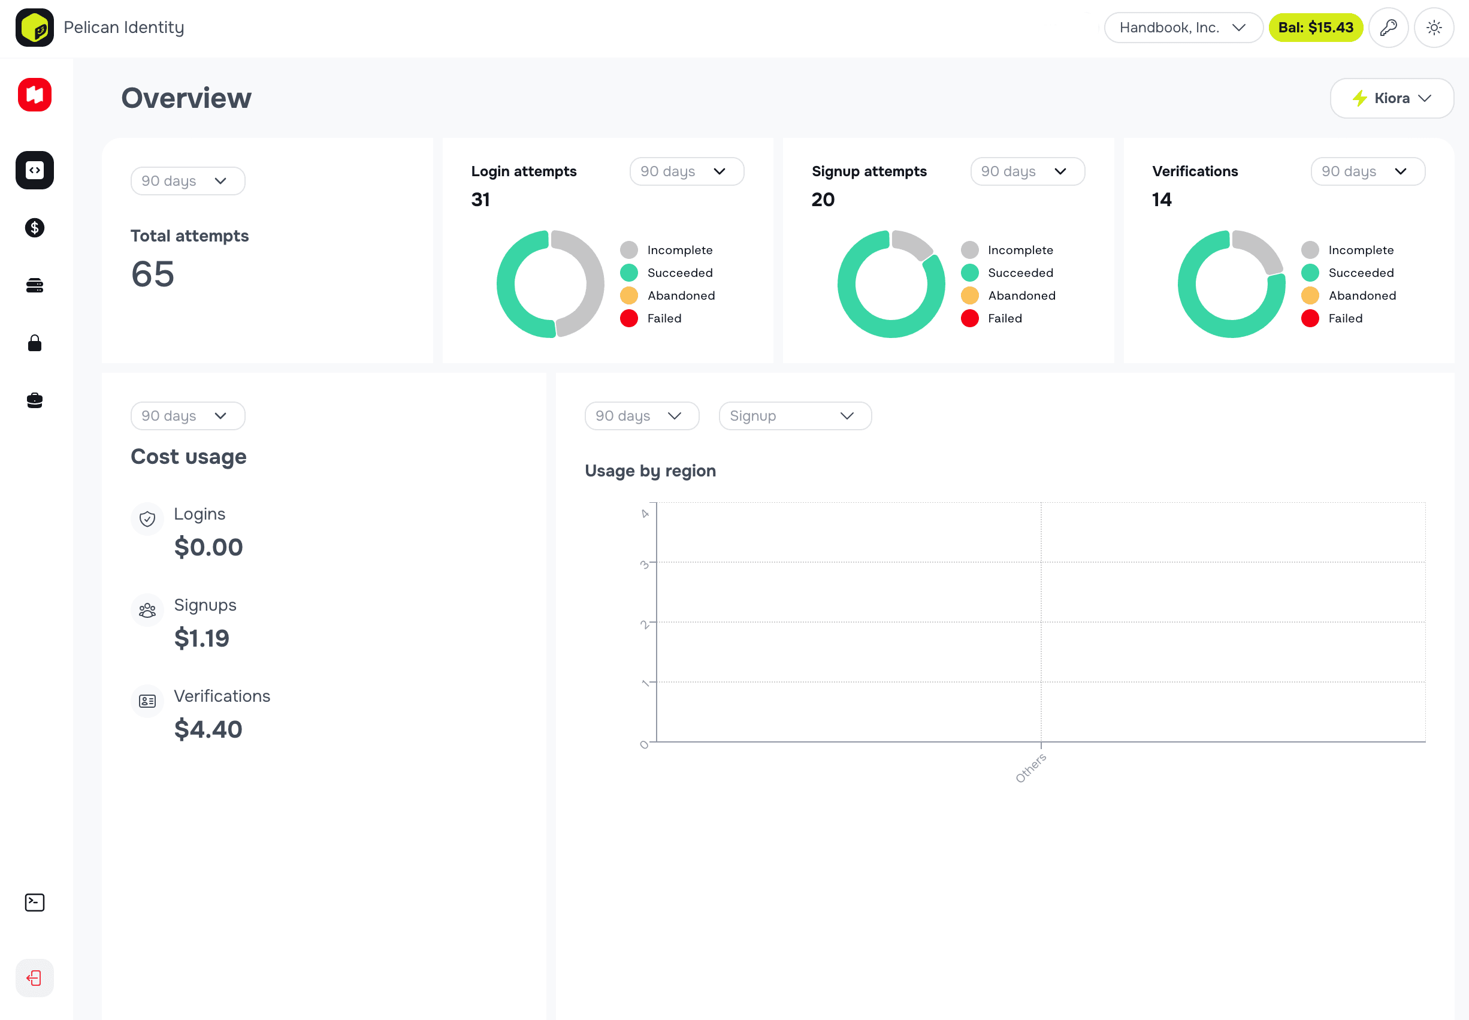The image size is (1469, 1020).
Task: Open the lock security sidebar icon
Action: 35,343
